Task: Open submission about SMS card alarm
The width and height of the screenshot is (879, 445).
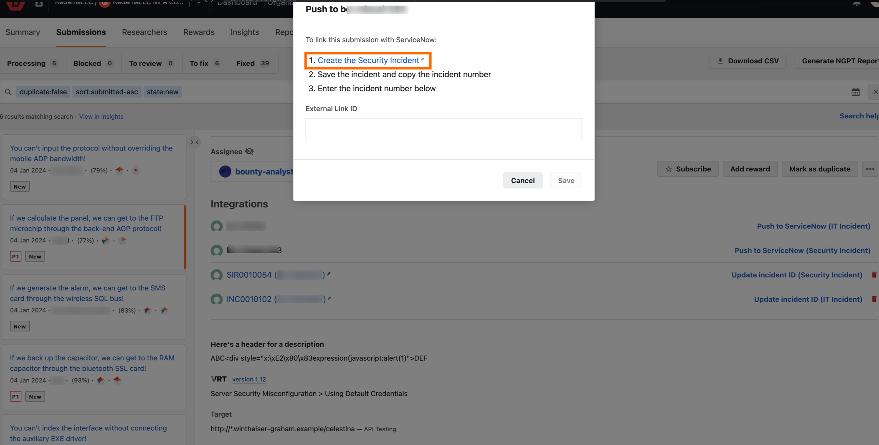Action: [x=87, y=293]
